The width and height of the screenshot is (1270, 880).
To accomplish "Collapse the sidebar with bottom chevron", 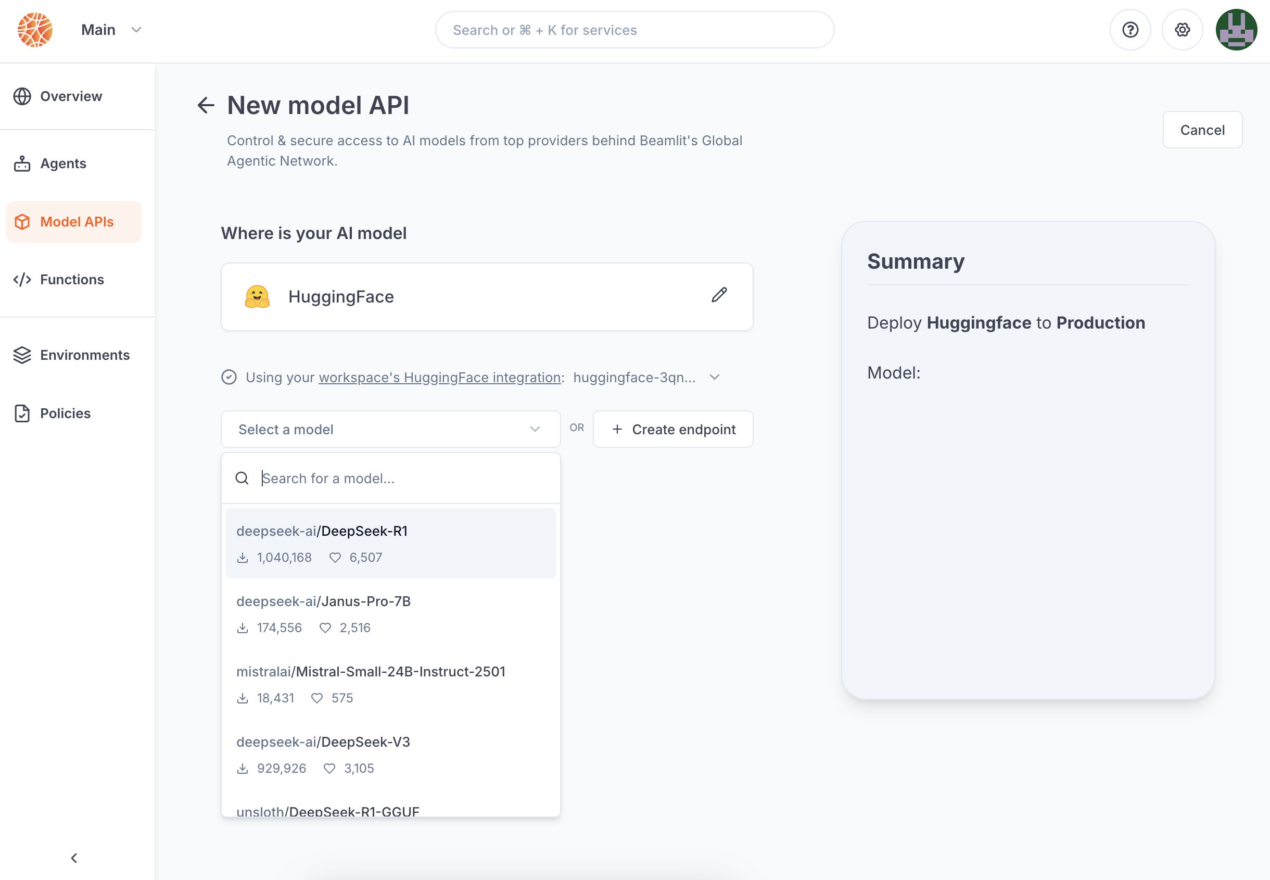I will pyautogui.click(x=74, y=858).
